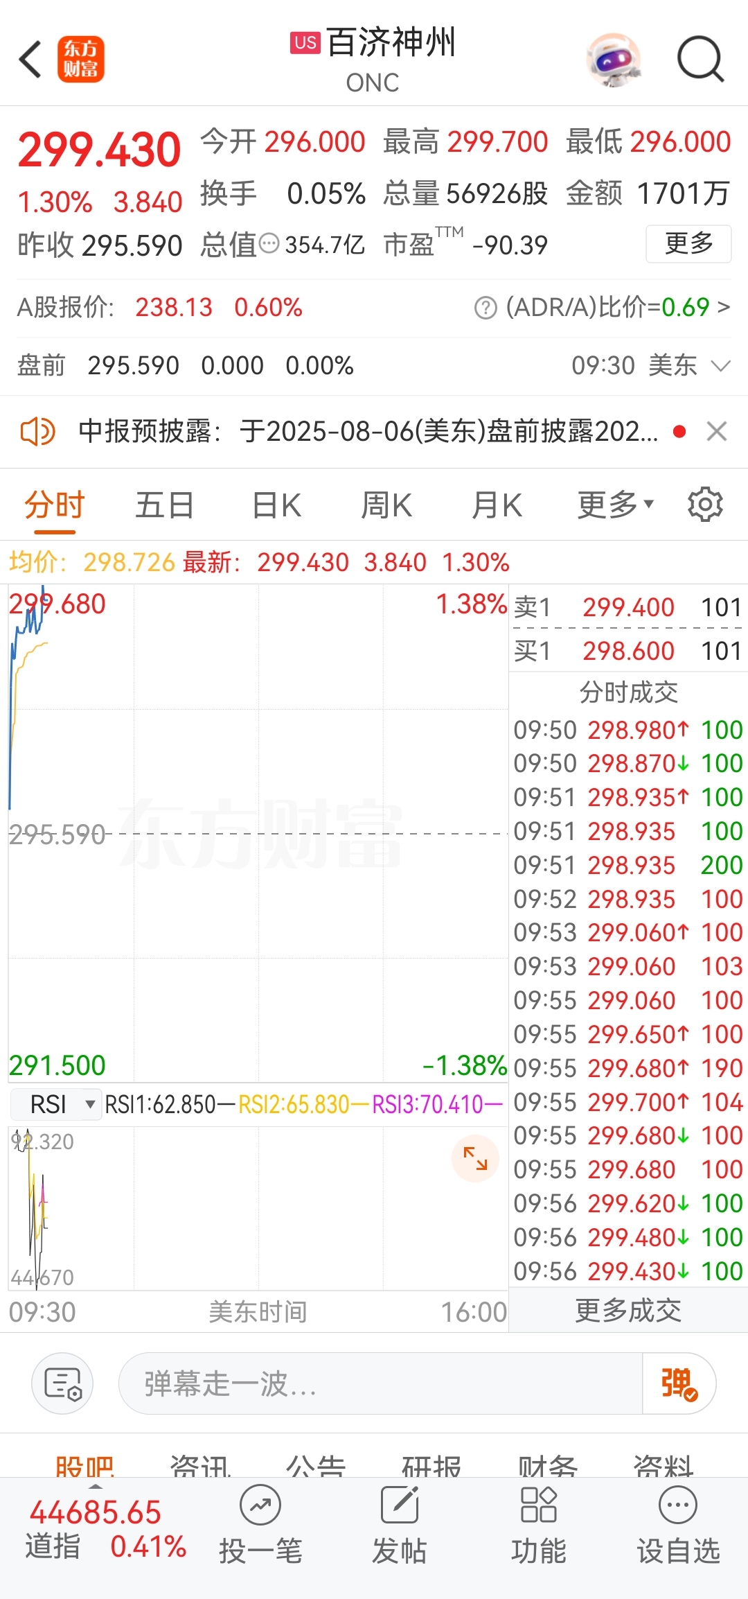Tap the speaker announcement icon
The height and width of the screenshot is (1599, 748).
click(38, 431)
